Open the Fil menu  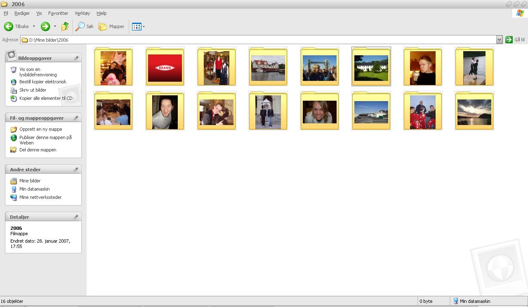tap(6, 13)
